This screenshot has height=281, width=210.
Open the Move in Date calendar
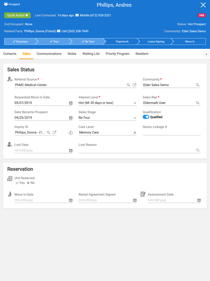click(71, 200)
